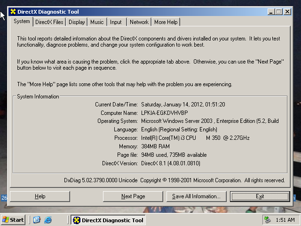Click the computer name LPKIA-EGKDVHVBP
Screen dimensions: 301x226
tap(165, 113)
